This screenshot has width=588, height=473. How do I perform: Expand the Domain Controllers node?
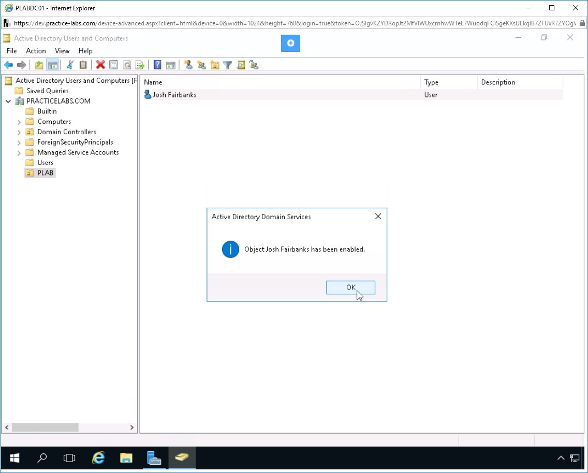point(19,132)
